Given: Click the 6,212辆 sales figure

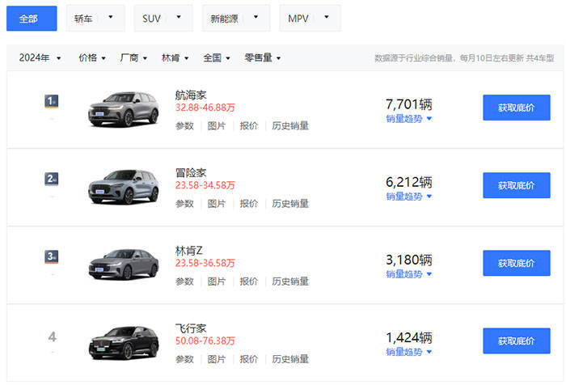Looking at the screenshot, I should click(409, 182).
